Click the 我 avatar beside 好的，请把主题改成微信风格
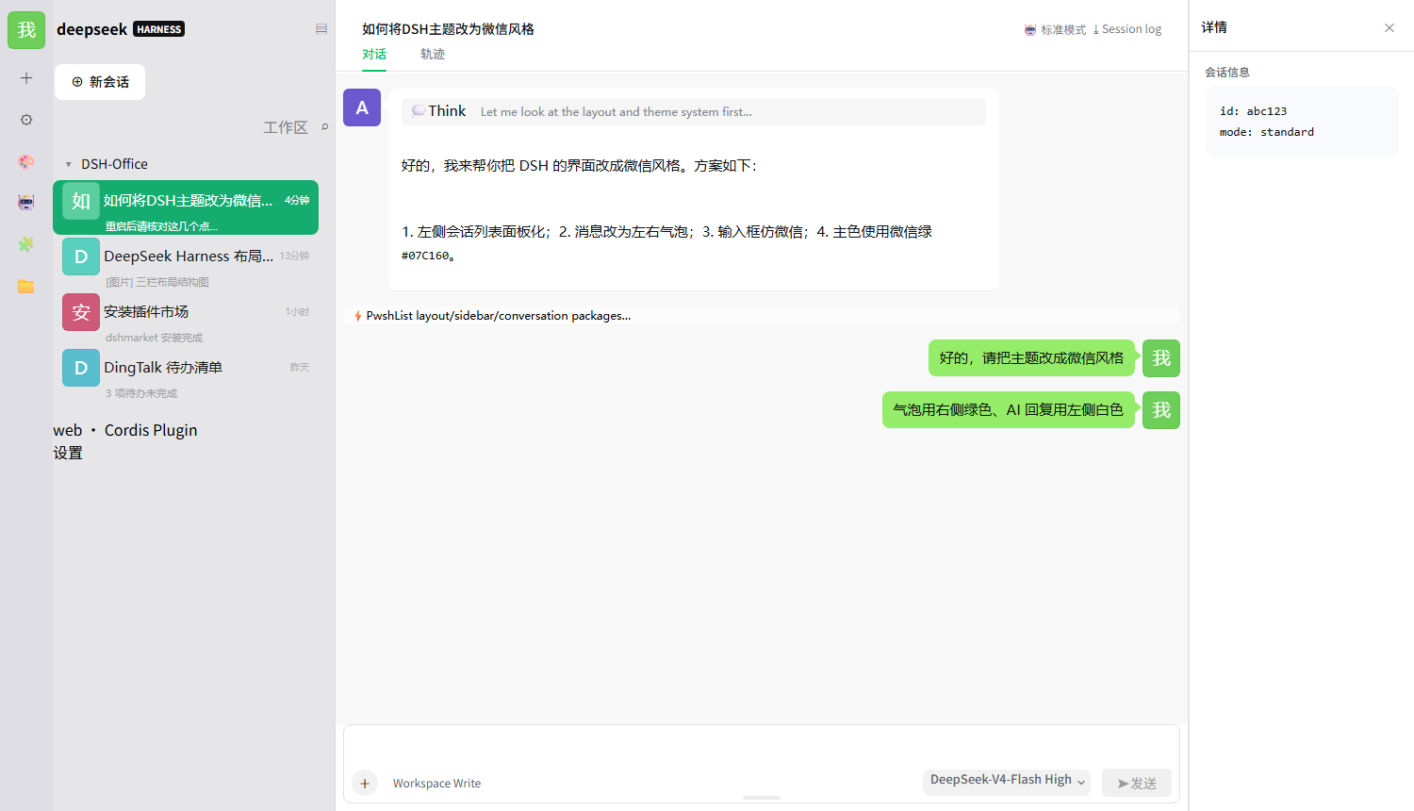 pyautogui.click(x=1161, y=358)
